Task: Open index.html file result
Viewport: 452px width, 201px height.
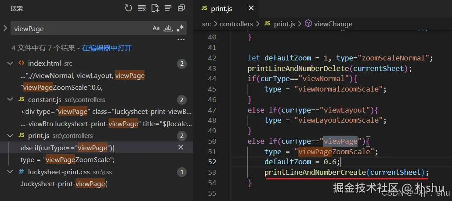Action: [45, 63]
